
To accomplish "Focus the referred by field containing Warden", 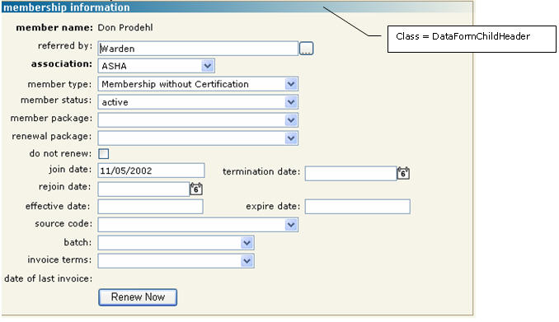I will coord(198,49).
